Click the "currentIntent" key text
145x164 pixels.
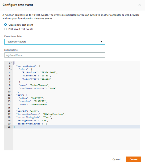27,66
